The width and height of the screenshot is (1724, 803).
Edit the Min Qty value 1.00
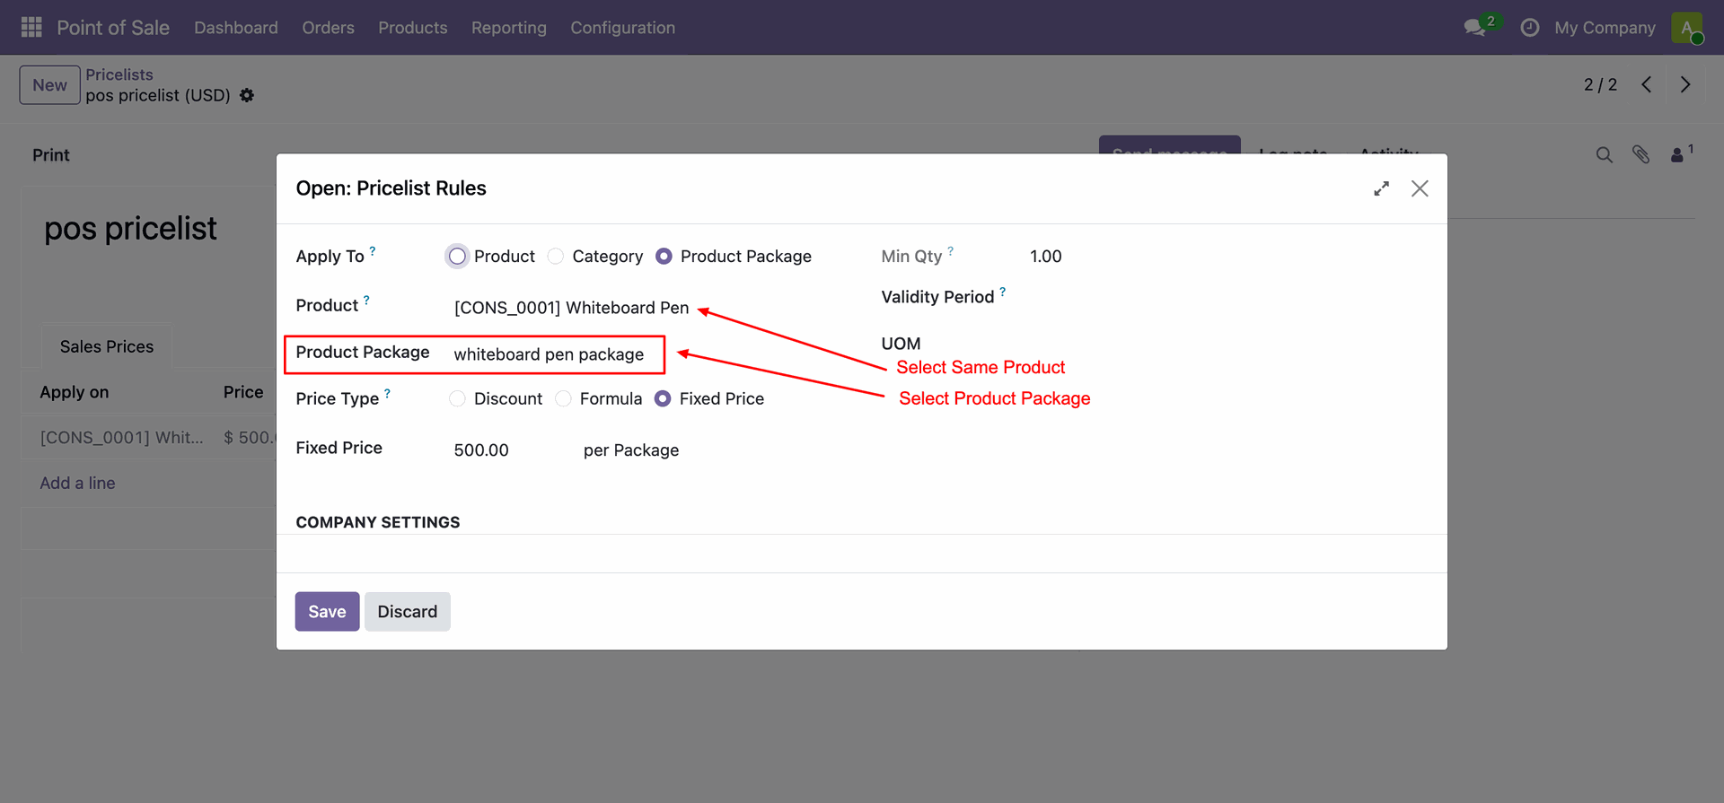[x=1046, y=257]
